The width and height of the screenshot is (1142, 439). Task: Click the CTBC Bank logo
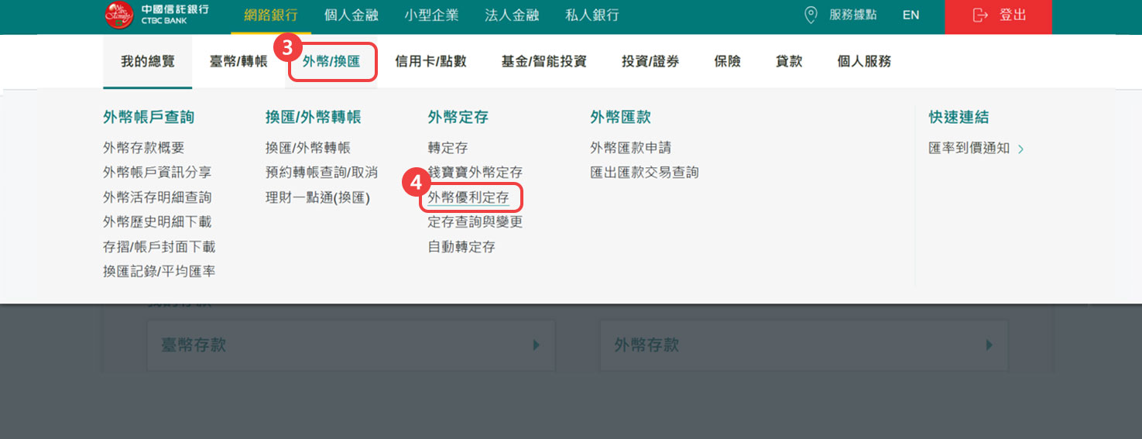pyautogui.click(x=156, y=15)
